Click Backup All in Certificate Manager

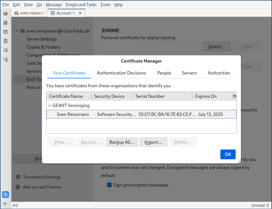click(122, 142)
